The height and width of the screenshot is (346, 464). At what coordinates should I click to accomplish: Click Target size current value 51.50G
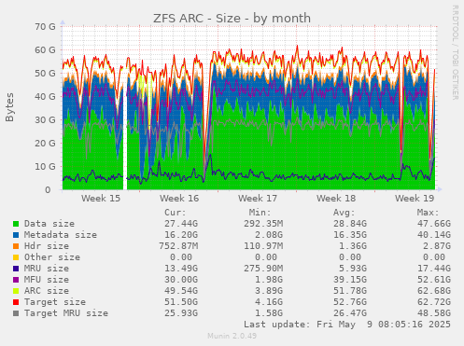pyautogui.click(x=181, y=302)
